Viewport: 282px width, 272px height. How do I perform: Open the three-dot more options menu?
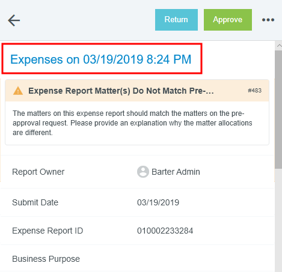(x=268, y=20)
